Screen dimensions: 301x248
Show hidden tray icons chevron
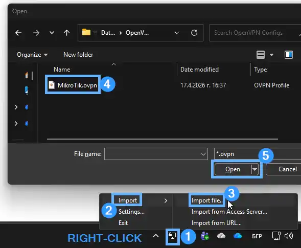click(156, 236)
